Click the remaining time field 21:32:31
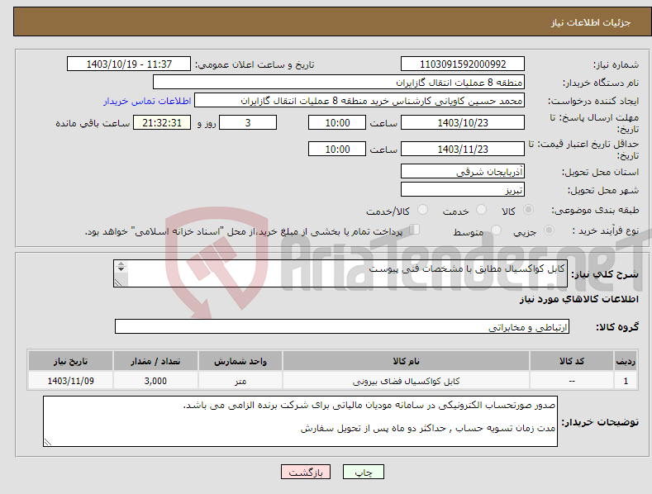This screenshot has width=652, height=494. click(x=162, y=122)
